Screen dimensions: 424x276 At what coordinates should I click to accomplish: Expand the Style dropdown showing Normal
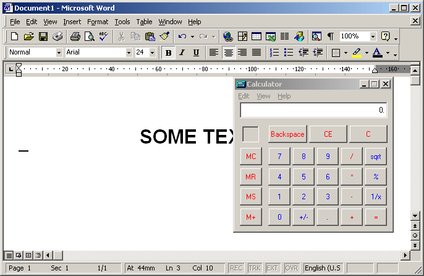(x=59, y=53)
